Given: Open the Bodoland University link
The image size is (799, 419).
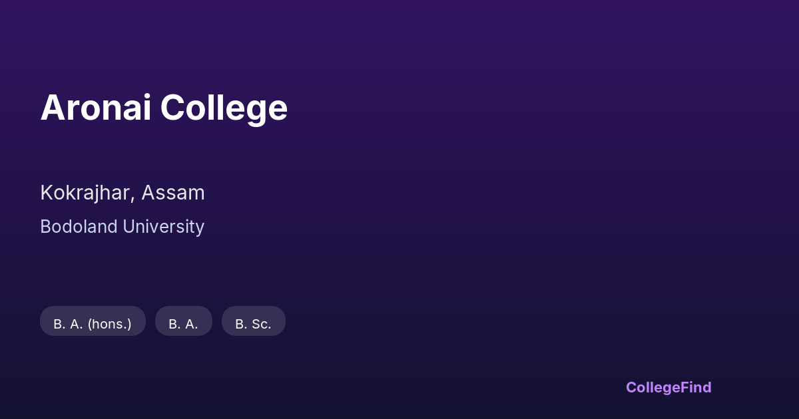Looking at the screenshot, I should 122,227.
